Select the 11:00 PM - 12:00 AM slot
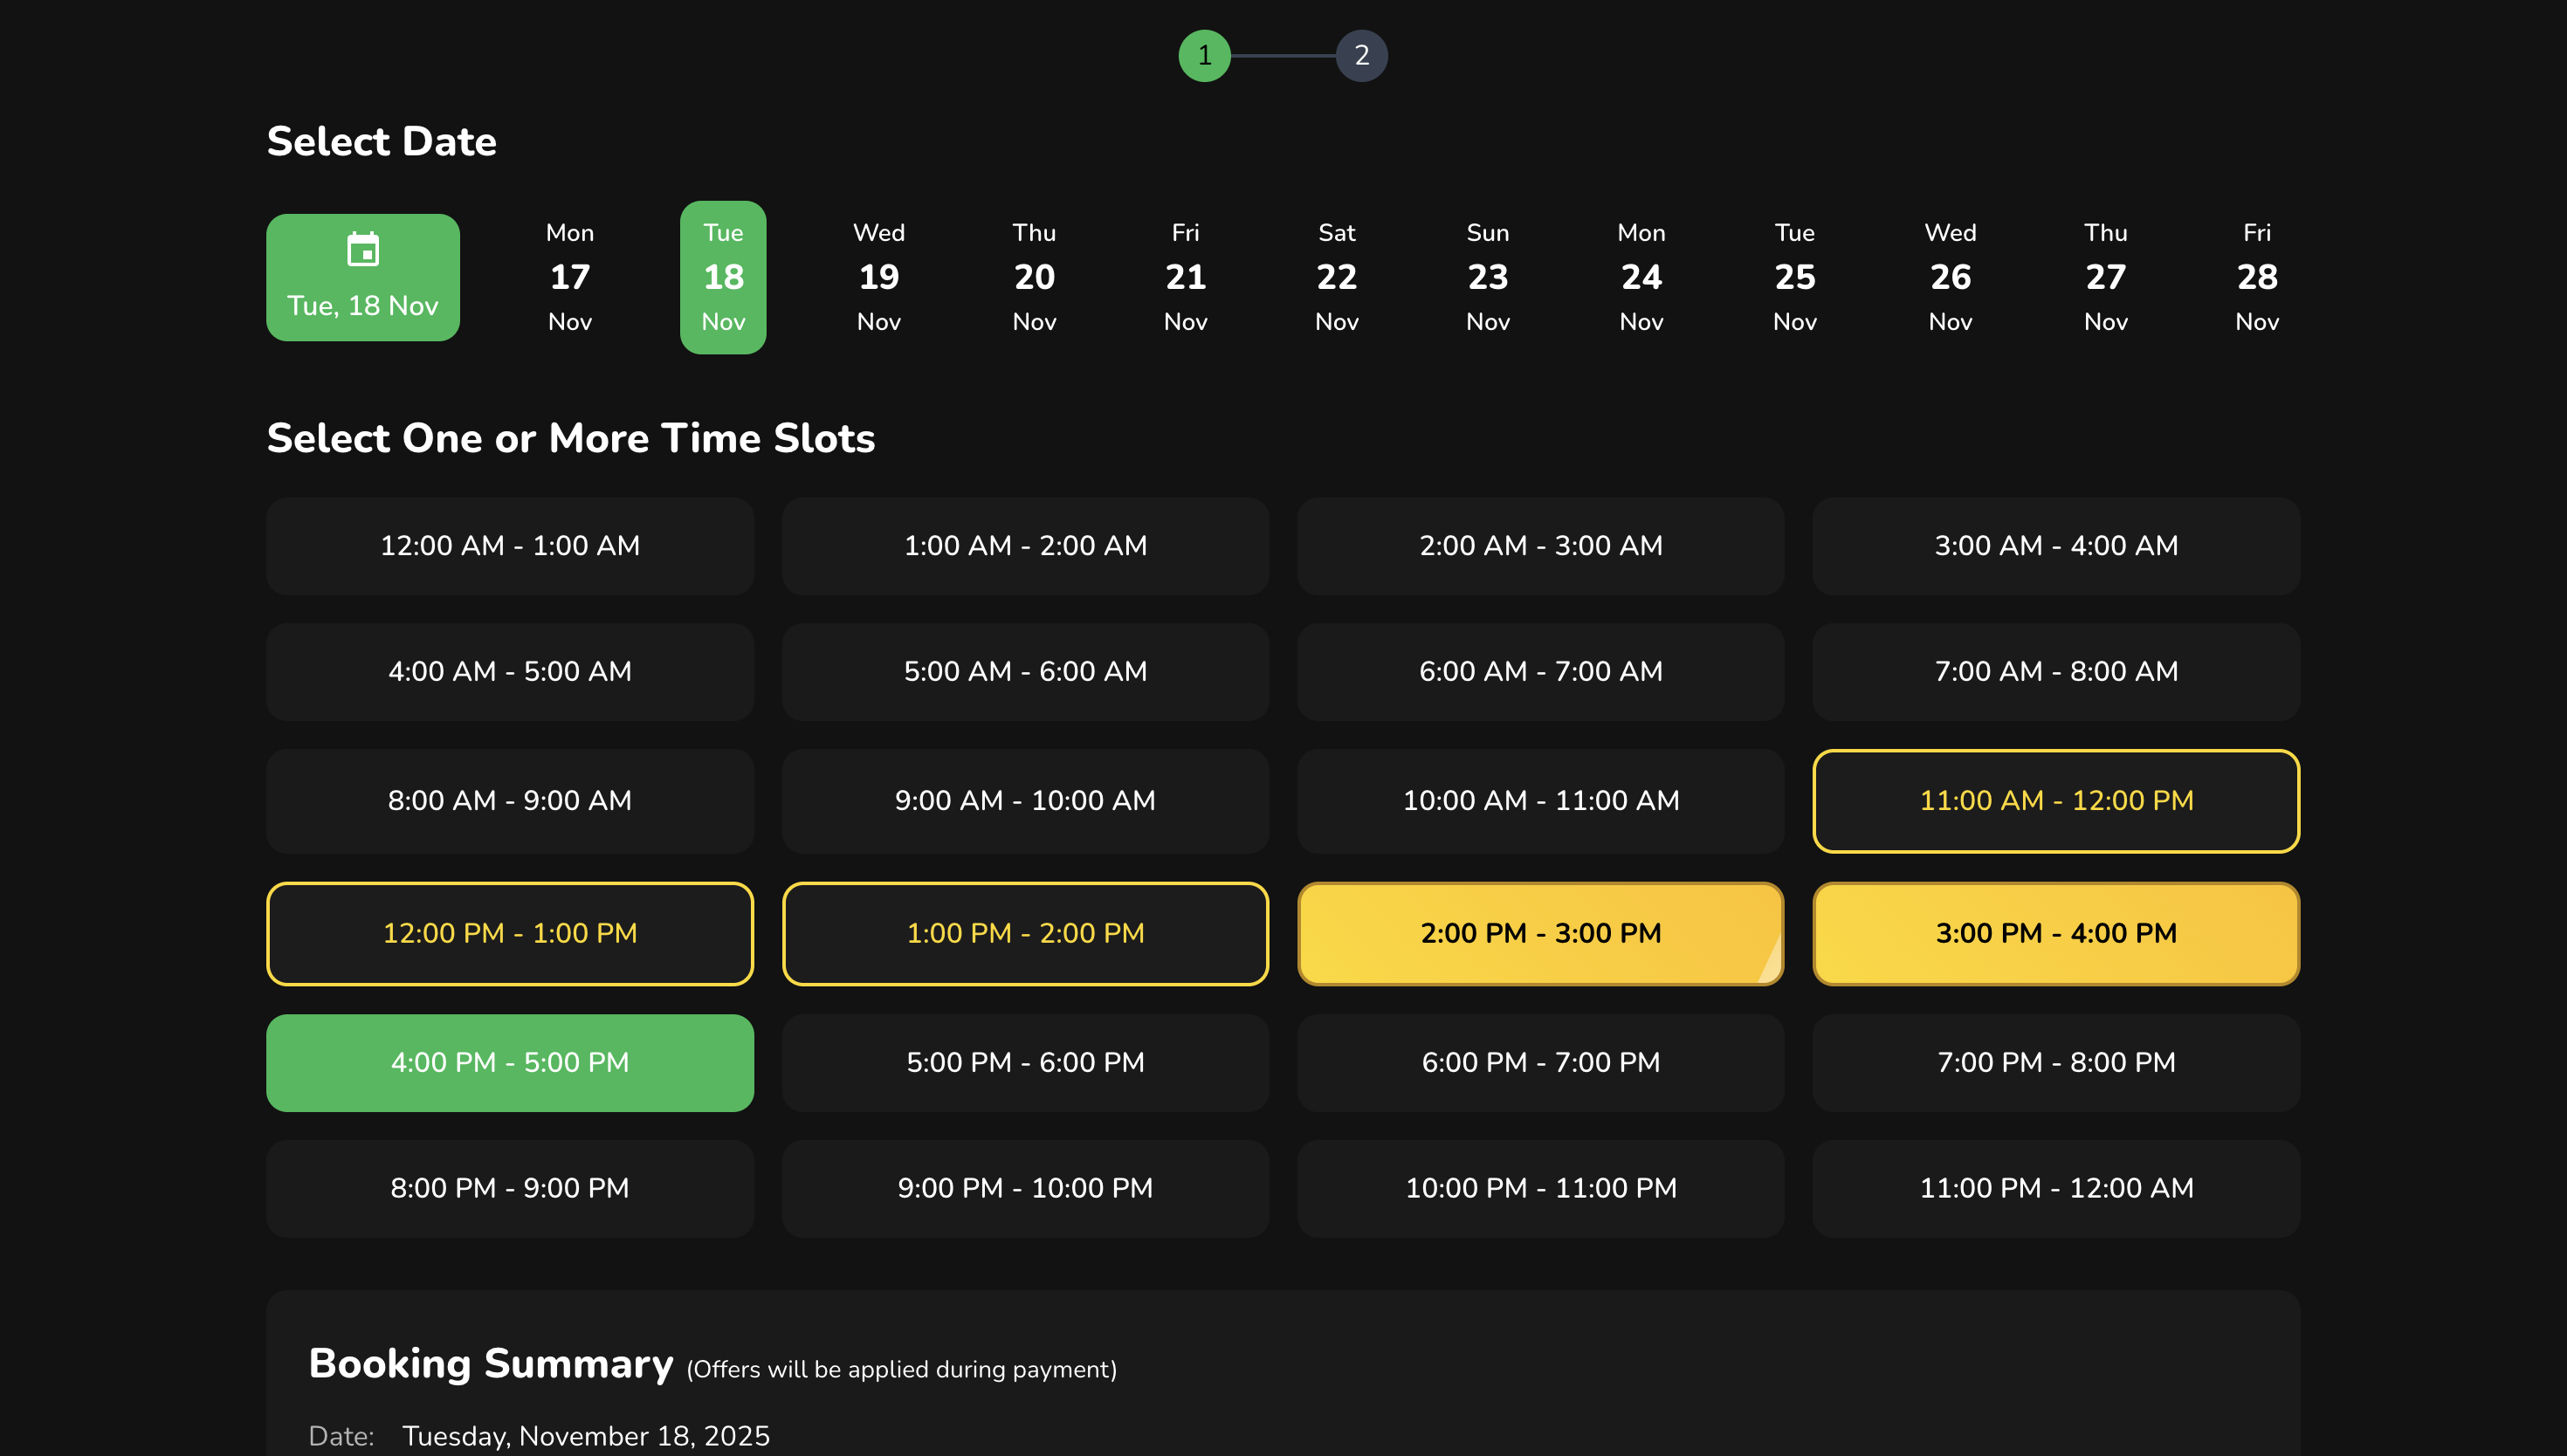Screen dimensions: 2567x1456 pyautogui.click(x=2056, y=1188)
